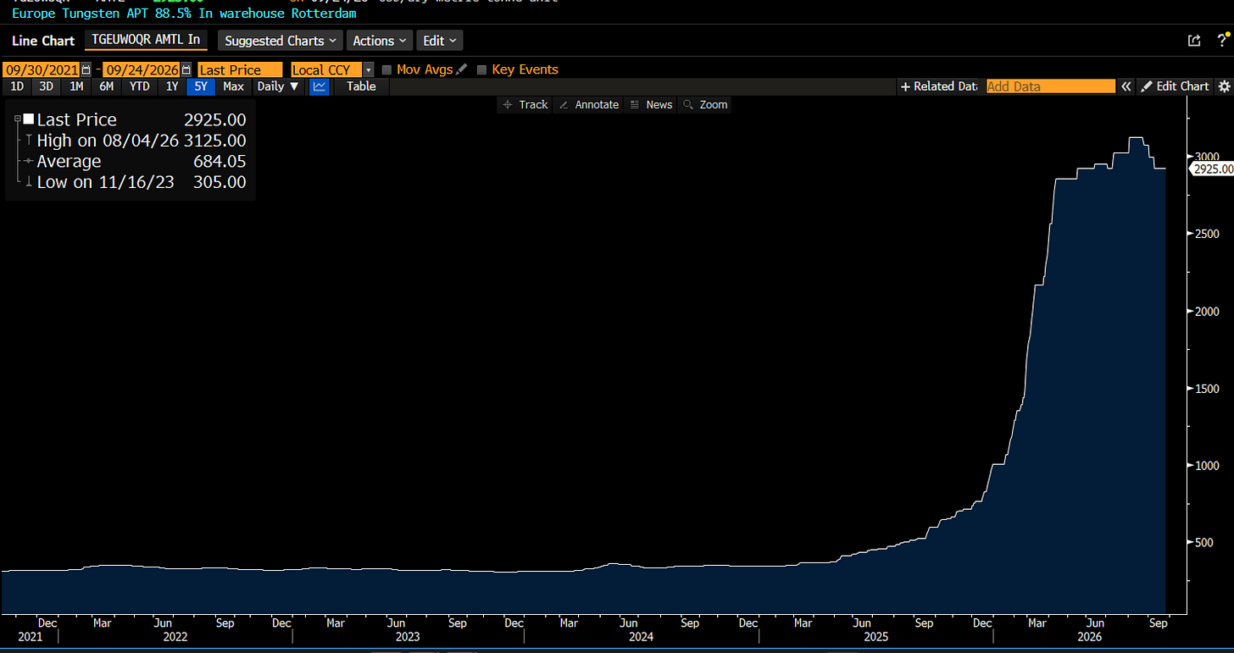Enable the Mov Avgs checkbox
Screen dimensions: 1234x653
(x=386, y=69)
